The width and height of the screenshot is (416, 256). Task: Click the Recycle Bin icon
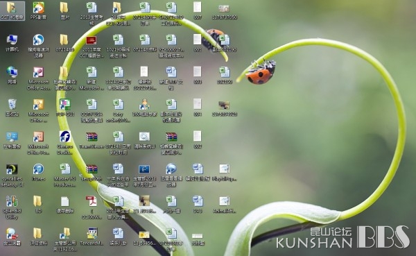(12, 104)
